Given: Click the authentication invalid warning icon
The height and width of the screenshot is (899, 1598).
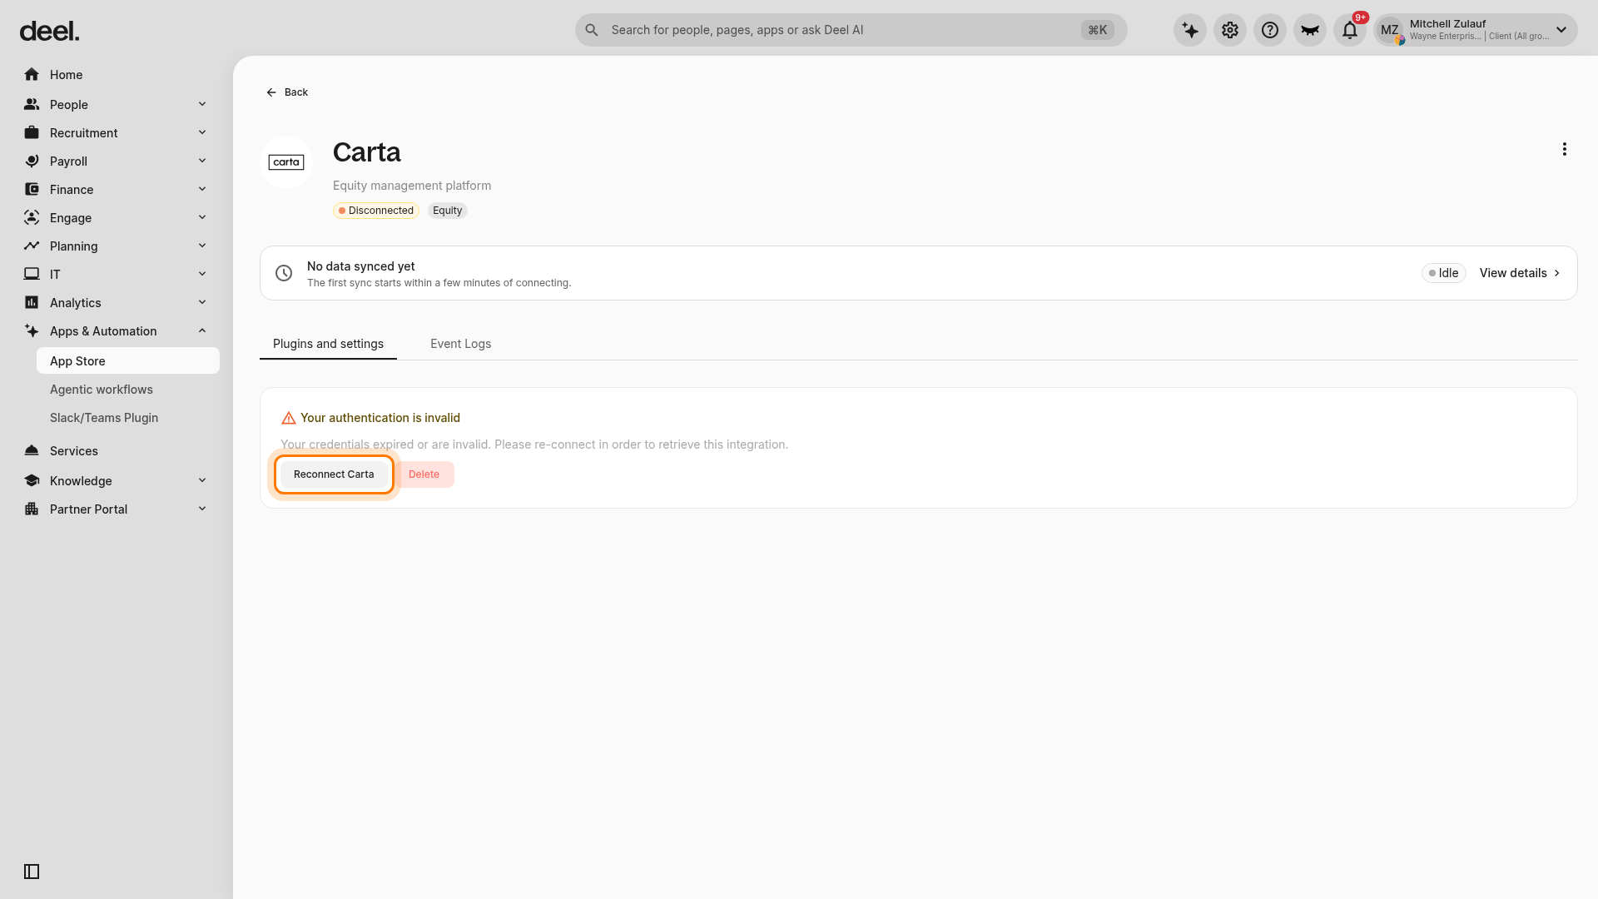Looking at the screenshot, I should point(289,418).
